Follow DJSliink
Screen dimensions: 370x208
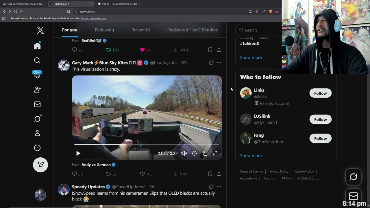pos(320,119)
